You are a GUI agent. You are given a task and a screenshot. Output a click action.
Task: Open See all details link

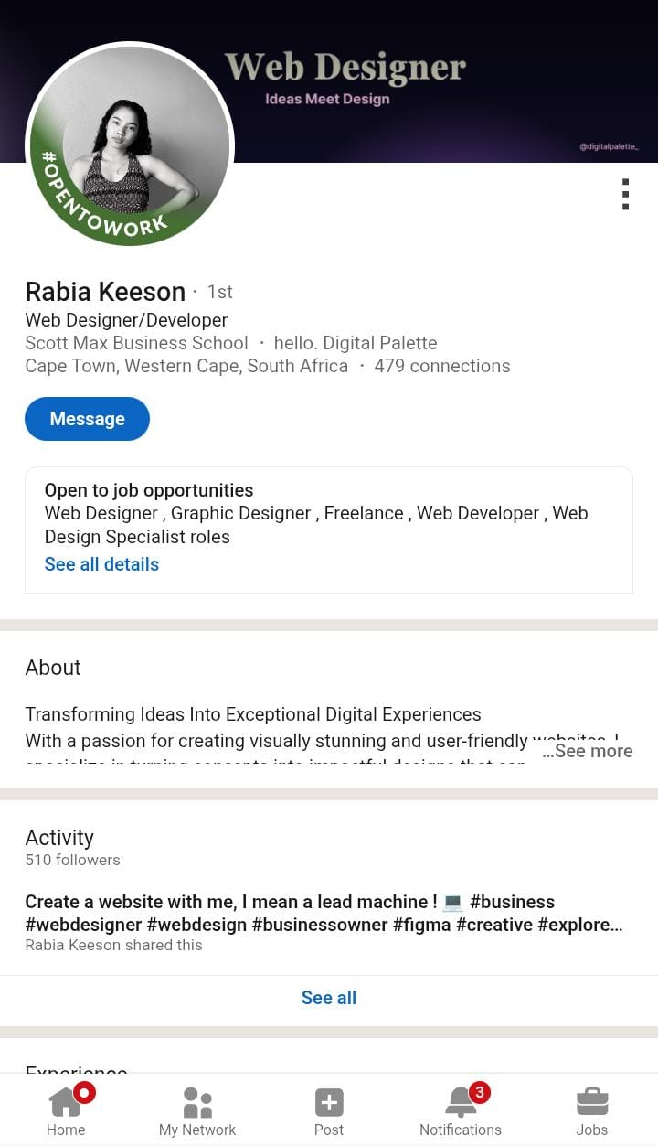click(101, 564)
